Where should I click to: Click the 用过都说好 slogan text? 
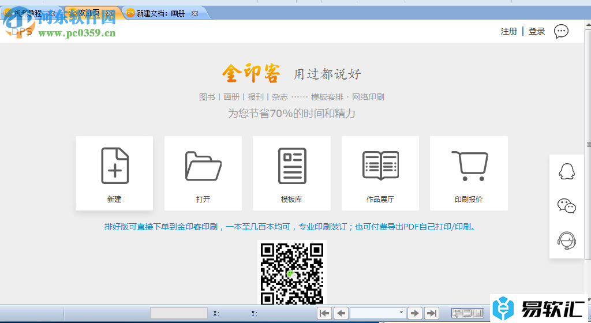[327, 74]
